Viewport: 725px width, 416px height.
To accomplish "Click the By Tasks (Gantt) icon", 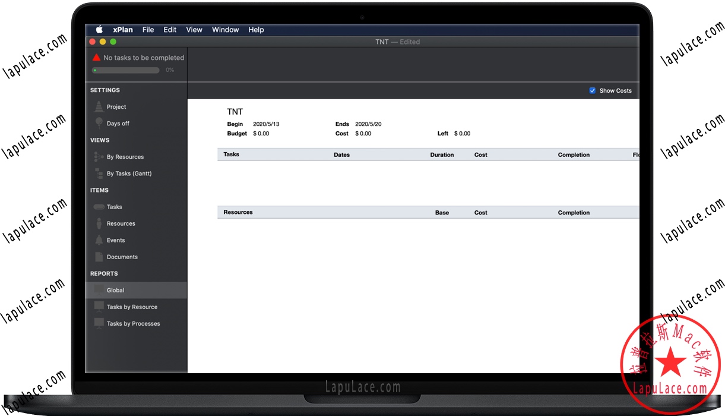I will (x=99, y=174).
